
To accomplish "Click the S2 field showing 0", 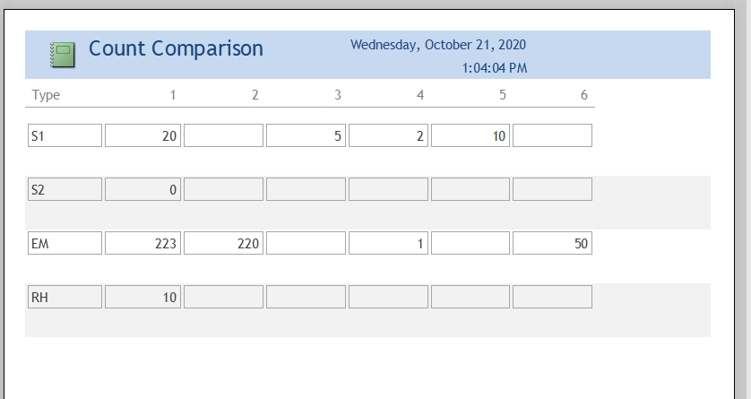I will tap(142, 189).
